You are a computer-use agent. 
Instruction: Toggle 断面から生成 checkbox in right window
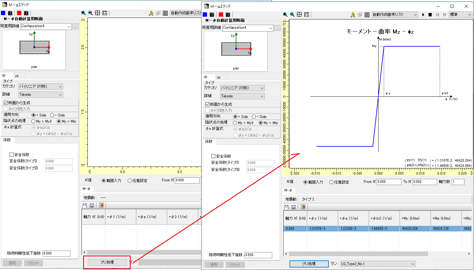[x=208, y=104]
